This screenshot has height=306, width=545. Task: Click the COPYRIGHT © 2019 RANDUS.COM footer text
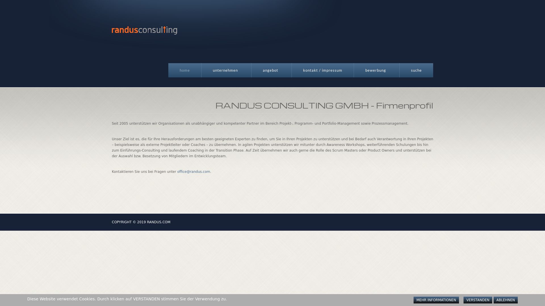click(x=141, y=222)
